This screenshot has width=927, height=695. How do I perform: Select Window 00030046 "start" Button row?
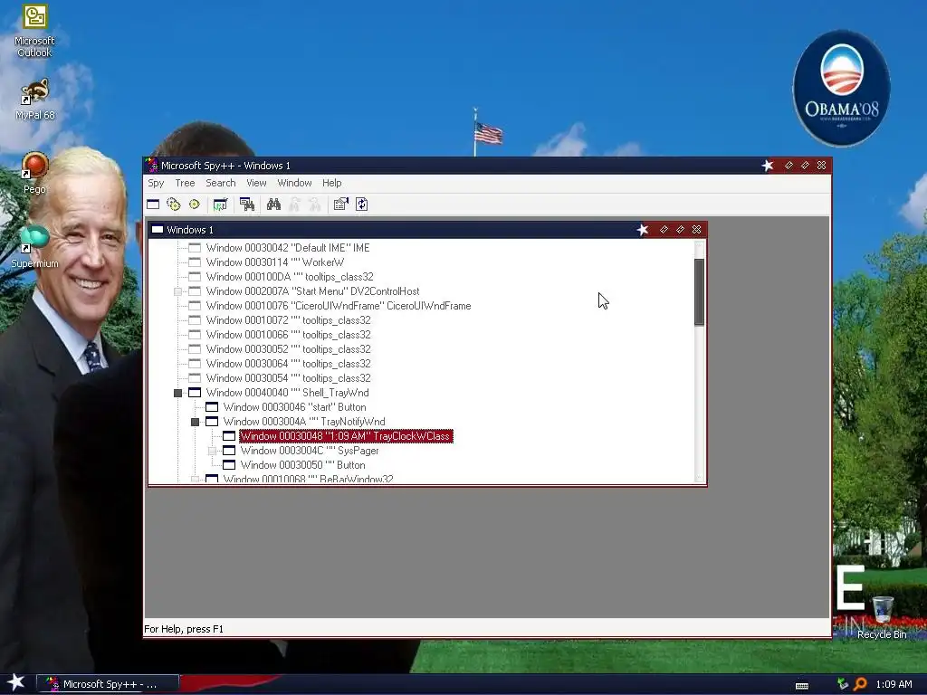[294, 407]
